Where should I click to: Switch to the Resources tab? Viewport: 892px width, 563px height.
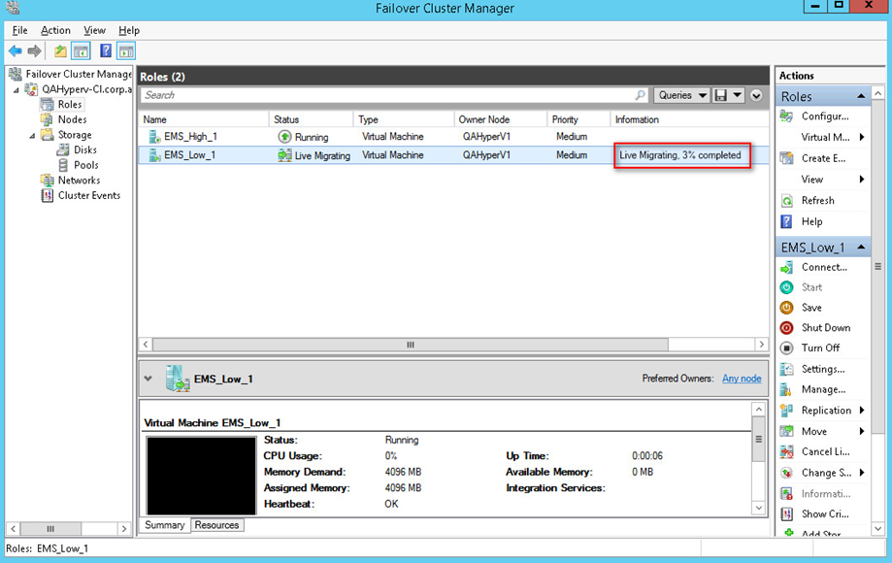point(216,525)
